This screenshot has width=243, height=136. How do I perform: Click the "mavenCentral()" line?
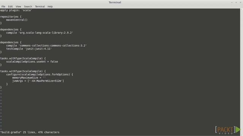tap(17, 20)
